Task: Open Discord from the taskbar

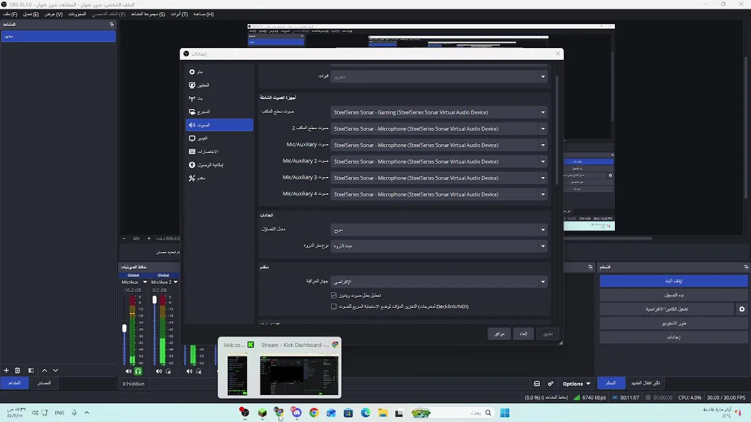Action: click(296, 413)
